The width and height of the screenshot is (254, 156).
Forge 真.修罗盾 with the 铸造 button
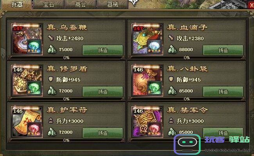102,92
